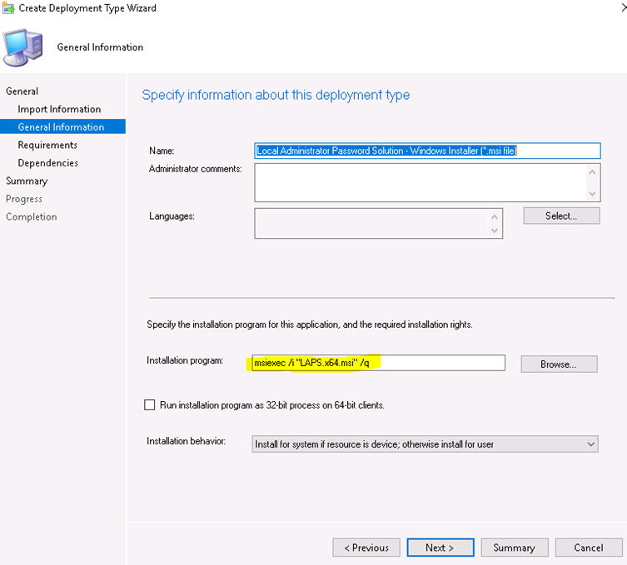Open the General wizard section
Screen dimensions: 627x565
(22, 91)
